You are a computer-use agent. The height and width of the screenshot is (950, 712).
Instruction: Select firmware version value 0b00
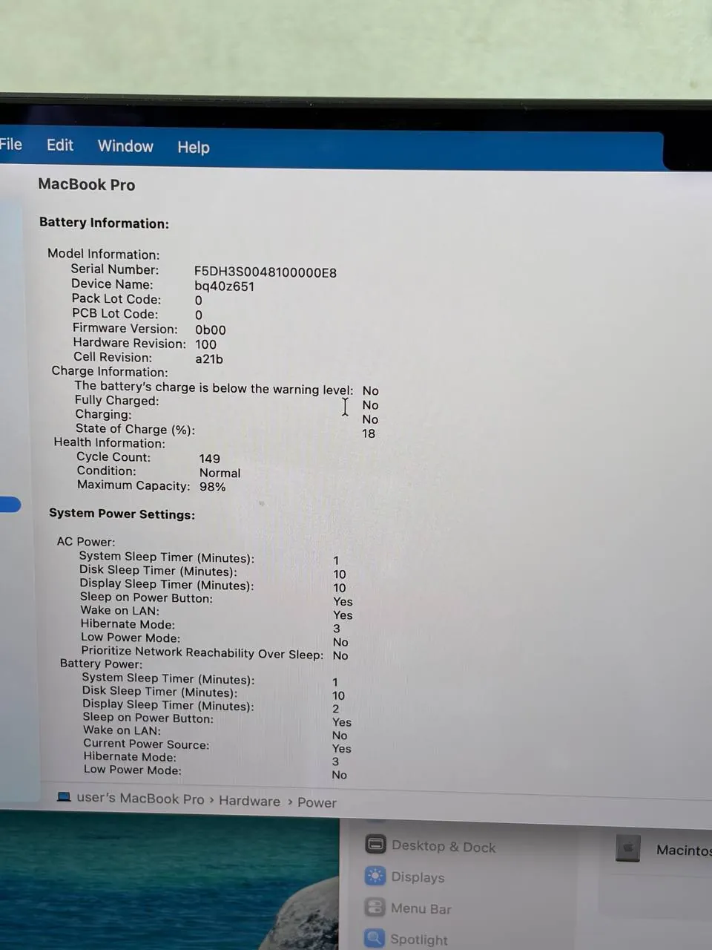(x=211, y=330)
